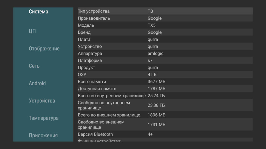Select the Версия Bluetooth row

pos(165,134)
